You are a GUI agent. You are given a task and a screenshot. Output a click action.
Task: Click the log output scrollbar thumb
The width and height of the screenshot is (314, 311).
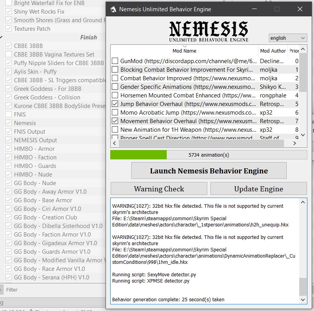303,287
